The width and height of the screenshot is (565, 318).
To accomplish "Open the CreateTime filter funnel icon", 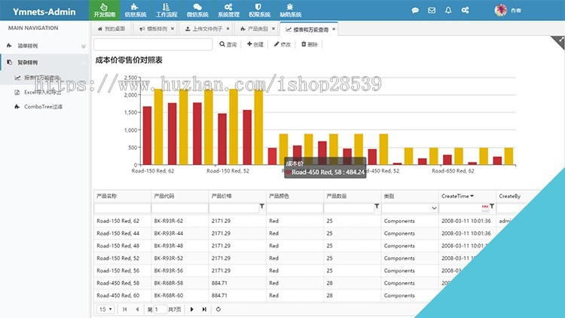I will click(x=492, y=206).
